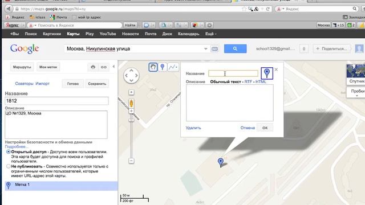This screenshot has height=205, width=365.
Task: Open the on-screen keyboard icon
Action: [x=214, y=49]
